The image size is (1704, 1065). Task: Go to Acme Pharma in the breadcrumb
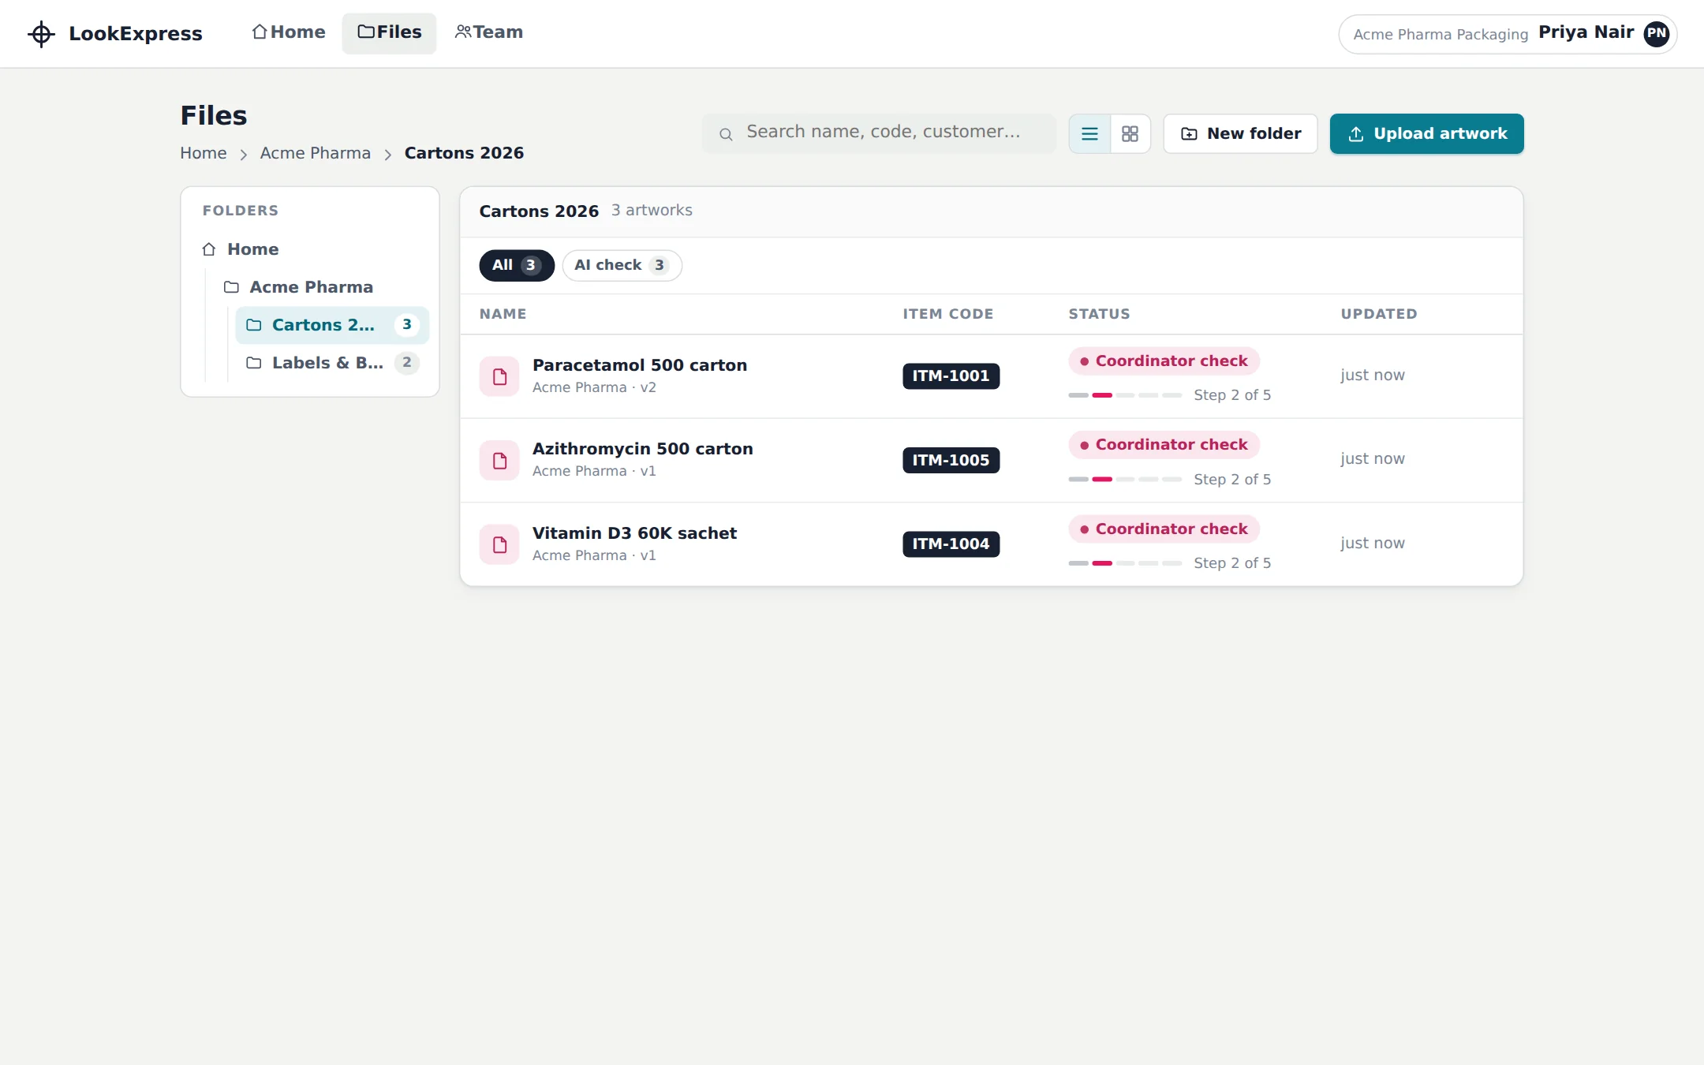pos(316,153)
